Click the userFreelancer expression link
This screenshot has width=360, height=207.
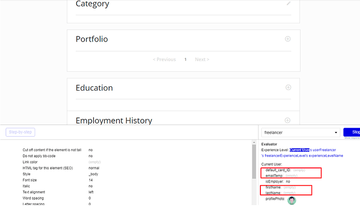(x=324, y=150)
